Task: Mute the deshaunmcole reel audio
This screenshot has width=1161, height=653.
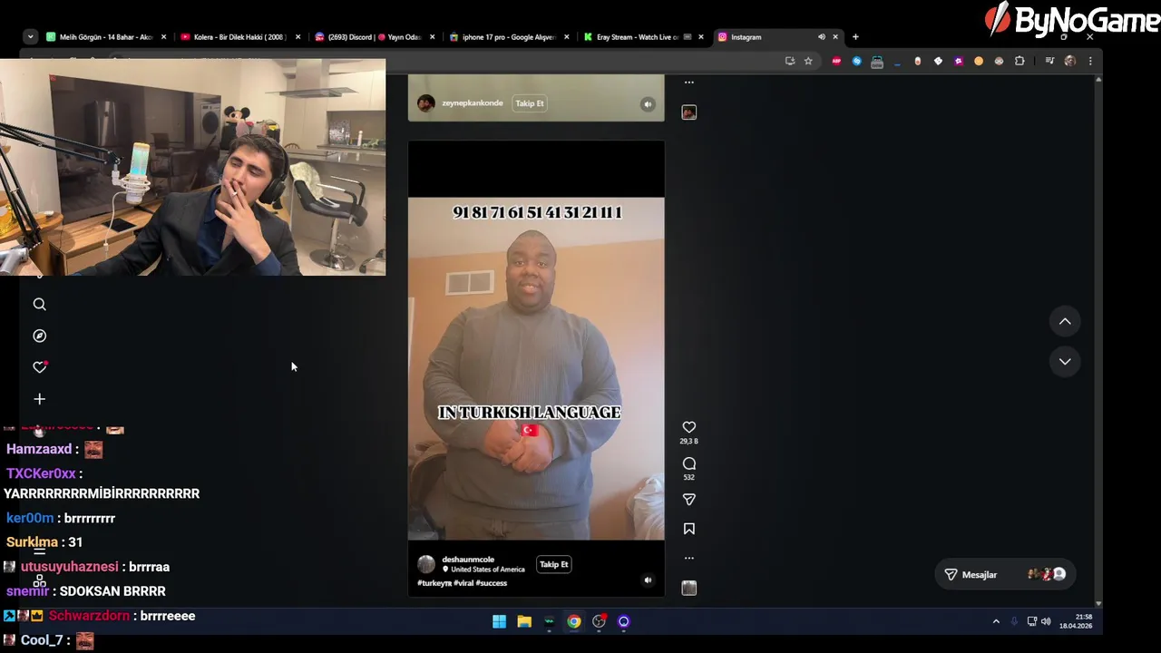Action: (648, 580)
